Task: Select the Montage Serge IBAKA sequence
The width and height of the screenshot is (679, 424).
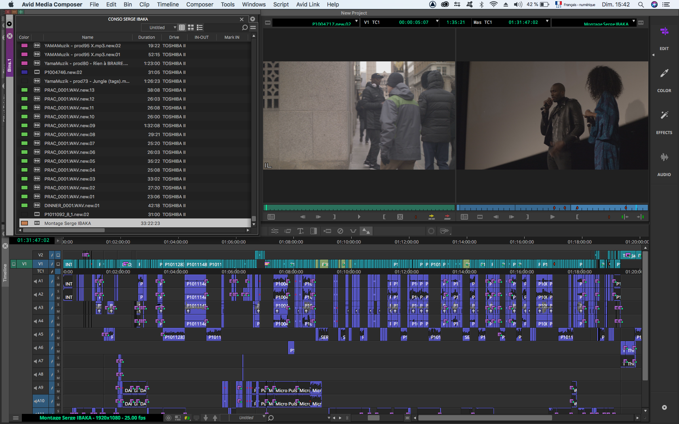Action: tap(67, 223)
